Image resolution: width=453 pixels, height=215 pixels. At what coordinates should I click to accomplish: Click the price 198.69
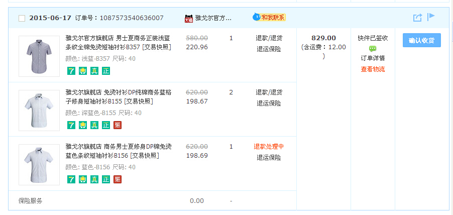(x=197, y=156)
